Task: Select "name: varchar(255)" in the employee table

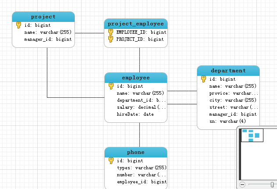Action: click(x=140, y=93)
